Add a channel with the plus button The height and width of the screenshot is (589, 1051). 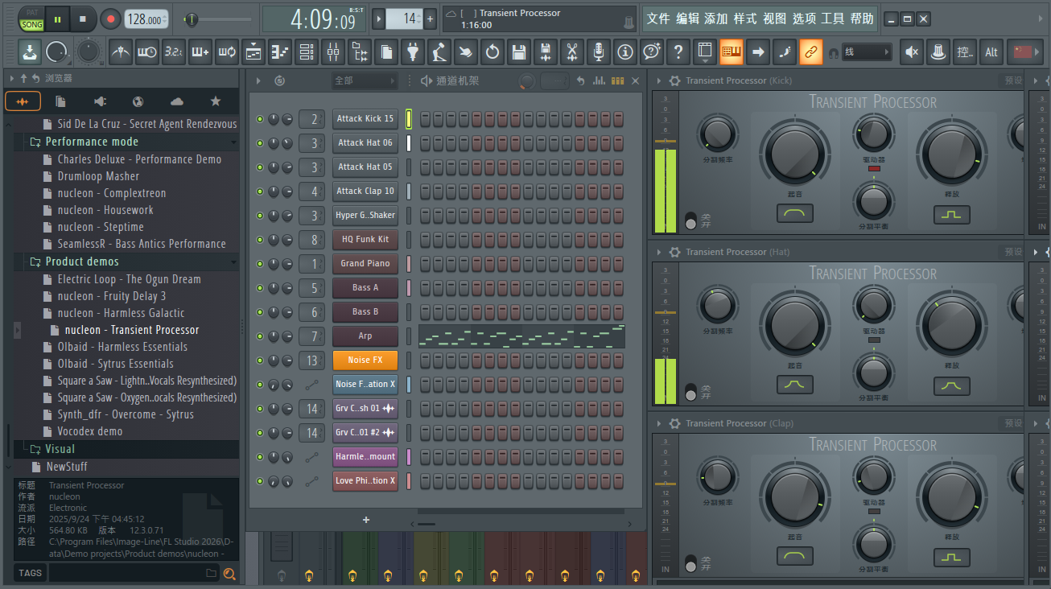tap(366, 520)
